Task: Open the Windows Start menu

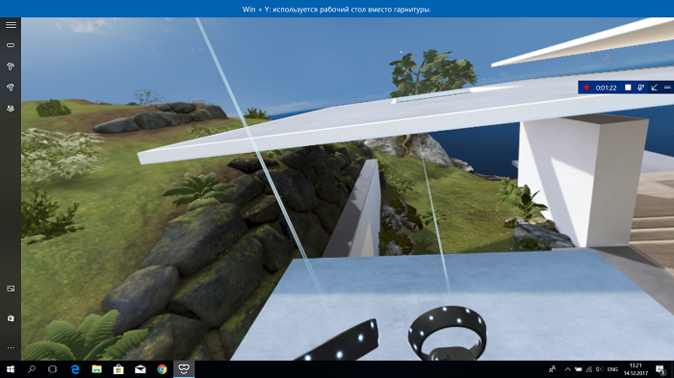Action: click(x=11, y=369)
